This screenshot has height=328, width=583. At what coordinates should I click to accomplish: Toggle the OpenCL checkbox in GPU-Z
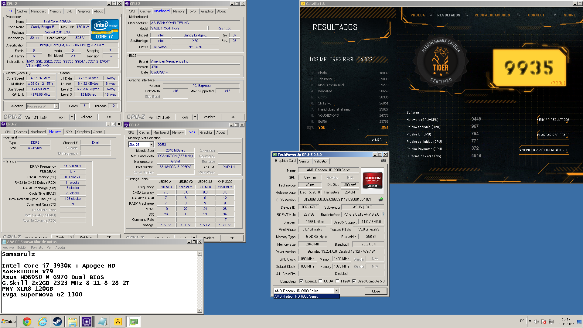pyautogui.click(x=301, y=281)
